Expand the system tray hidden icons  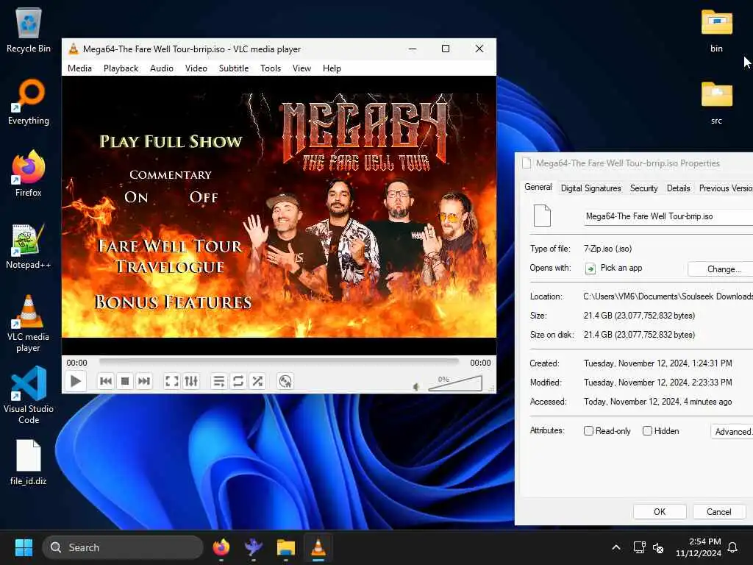615,547
